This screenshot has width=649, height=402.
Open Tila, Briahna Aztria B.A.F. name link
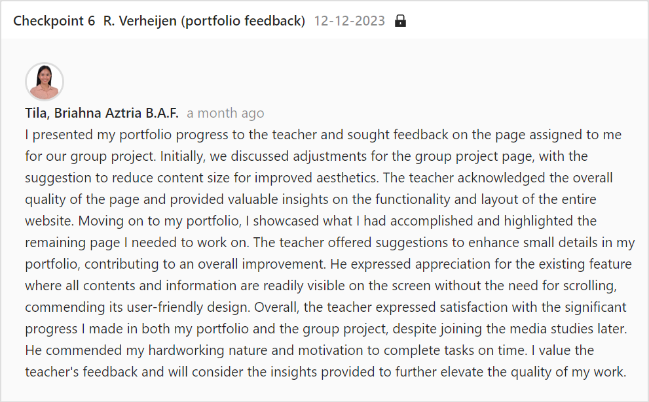coord(102,113)
